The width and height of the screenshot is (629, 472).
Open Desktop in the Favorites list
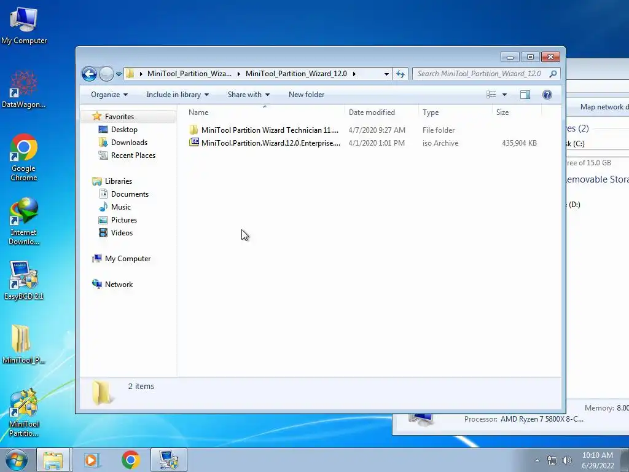[x=124, y=130]
